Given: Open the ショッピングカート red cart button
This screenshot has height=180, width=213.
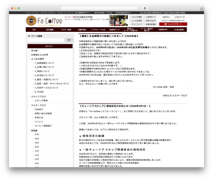Looking at the screenshot, I should pos(173,24).
